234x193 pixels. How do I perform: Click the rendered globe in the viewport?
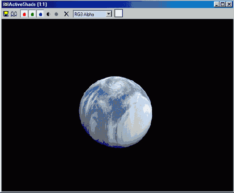click(115, 112)
